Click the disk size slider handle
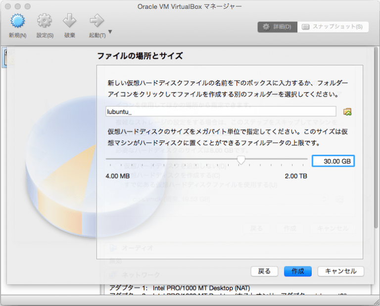380x306 pixels. [241, 160]
